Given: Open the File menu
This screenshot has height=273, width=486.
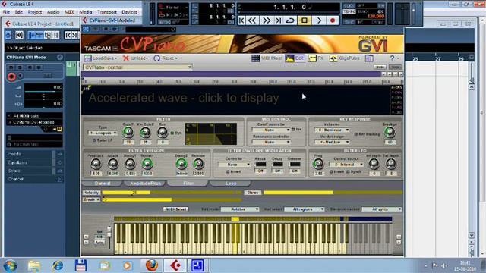Looking at the screenshot, I should [7, 12].
